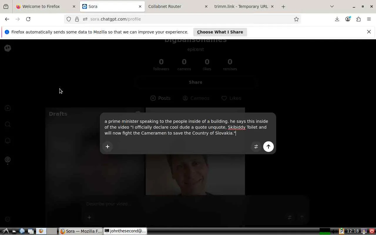Screen dimensions: 376x235
Task: Close the Collabnet Router tab
Action: [x=206, y=6]
